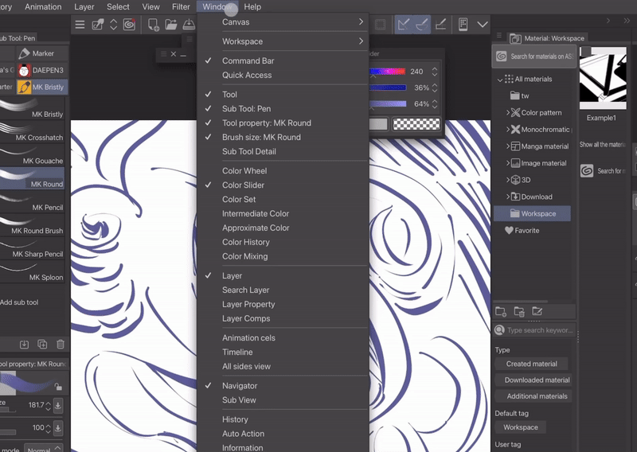Screen dimensions: 637x452
Task: Click the duplicate sub tool icon
Action: 42,345
